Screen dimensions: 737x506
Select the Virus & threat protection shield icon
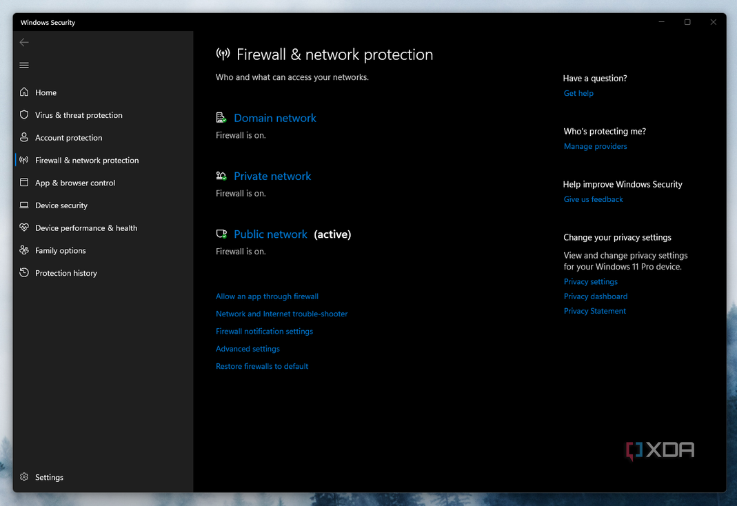pos(24,114)
